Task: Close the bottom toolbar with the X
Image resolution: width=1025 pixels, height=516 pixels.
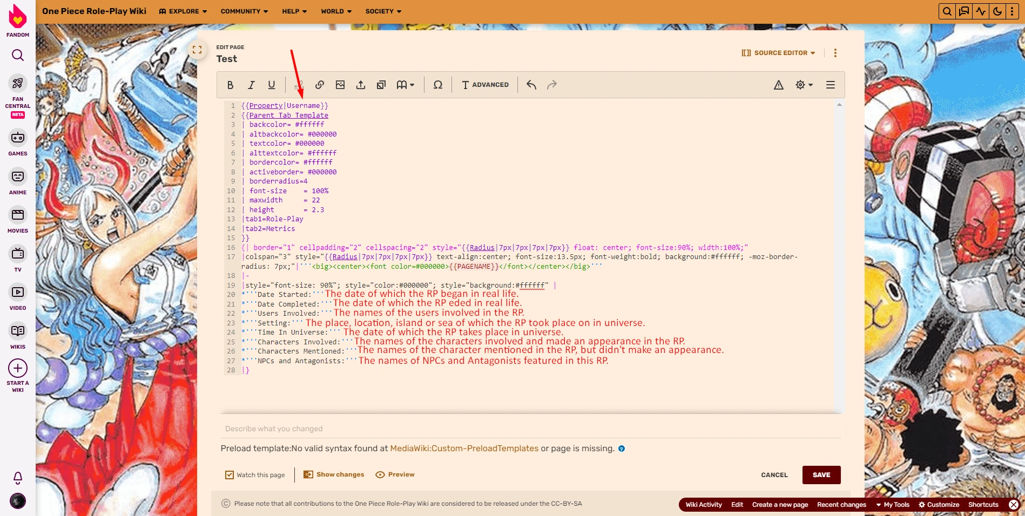Action: point(1014,505)
